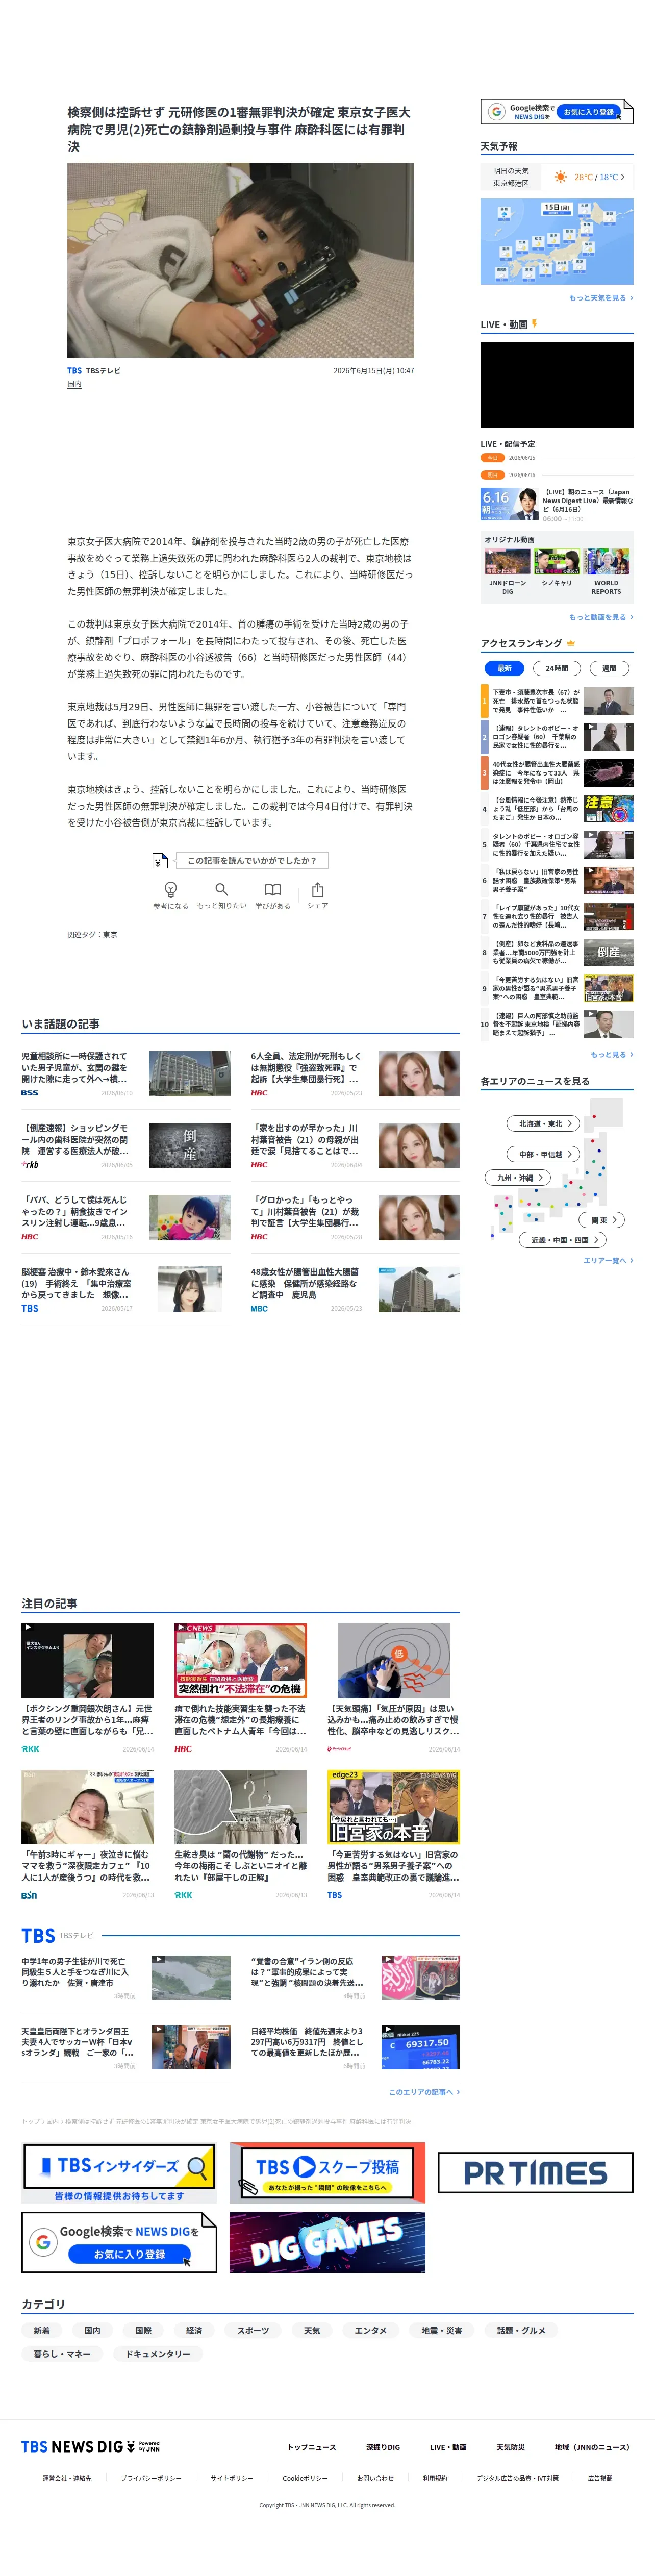Open the Japan weather map image

556,241
